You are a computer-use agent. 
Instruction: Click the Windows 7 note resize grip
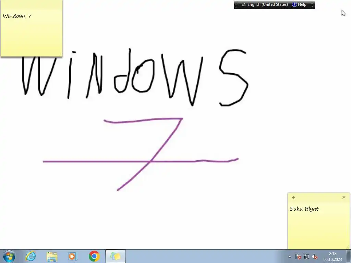click(x=60, y=54)
